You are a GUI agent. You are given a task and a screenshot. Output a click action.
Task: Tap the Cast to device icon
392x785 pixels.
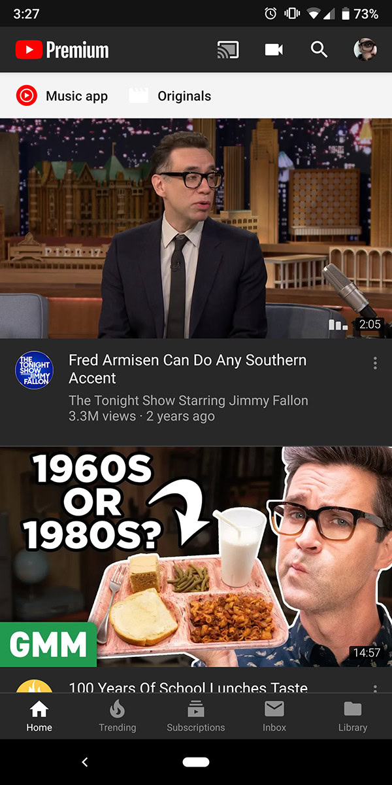pos(228,50)
